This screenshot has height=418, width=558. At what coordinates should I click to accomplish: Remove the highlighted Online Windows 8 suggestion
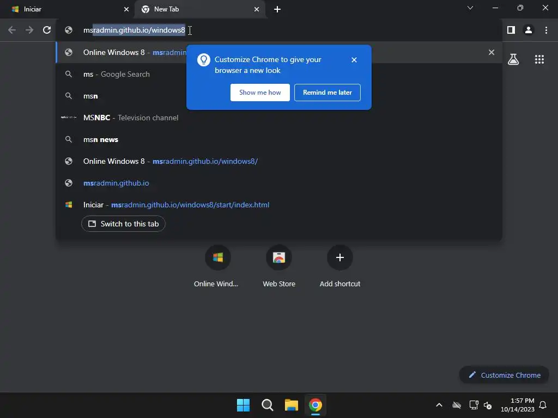coord(492,52)
